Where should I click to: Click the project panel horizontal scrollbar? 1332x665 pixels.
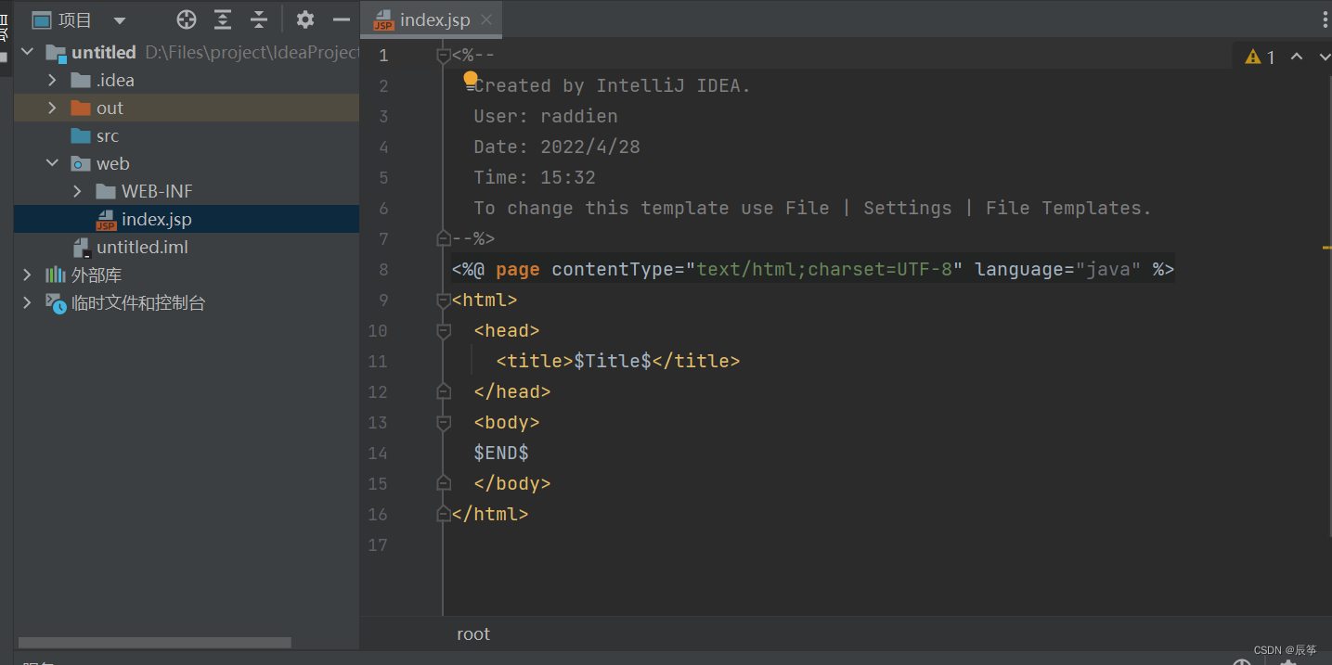pyautogui.click(x=155, y=643)
